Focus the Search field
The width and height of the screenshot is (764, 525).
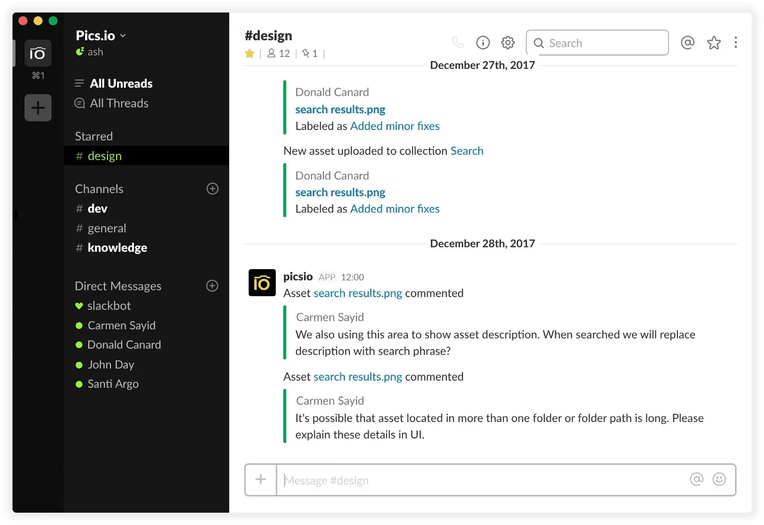coord(597,43)
